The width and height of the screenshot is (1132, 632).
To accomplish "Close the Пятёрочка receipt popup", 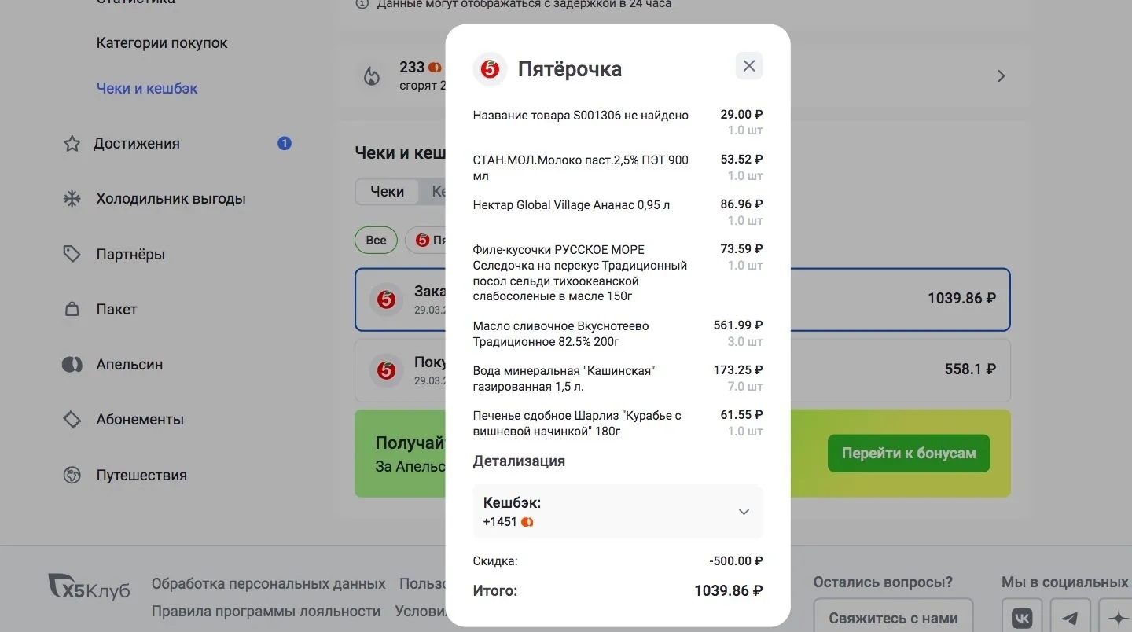I will [x=748, y=66].
